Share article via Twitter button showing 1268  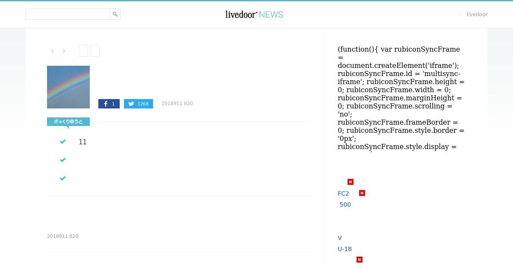(x=139, y=104)
